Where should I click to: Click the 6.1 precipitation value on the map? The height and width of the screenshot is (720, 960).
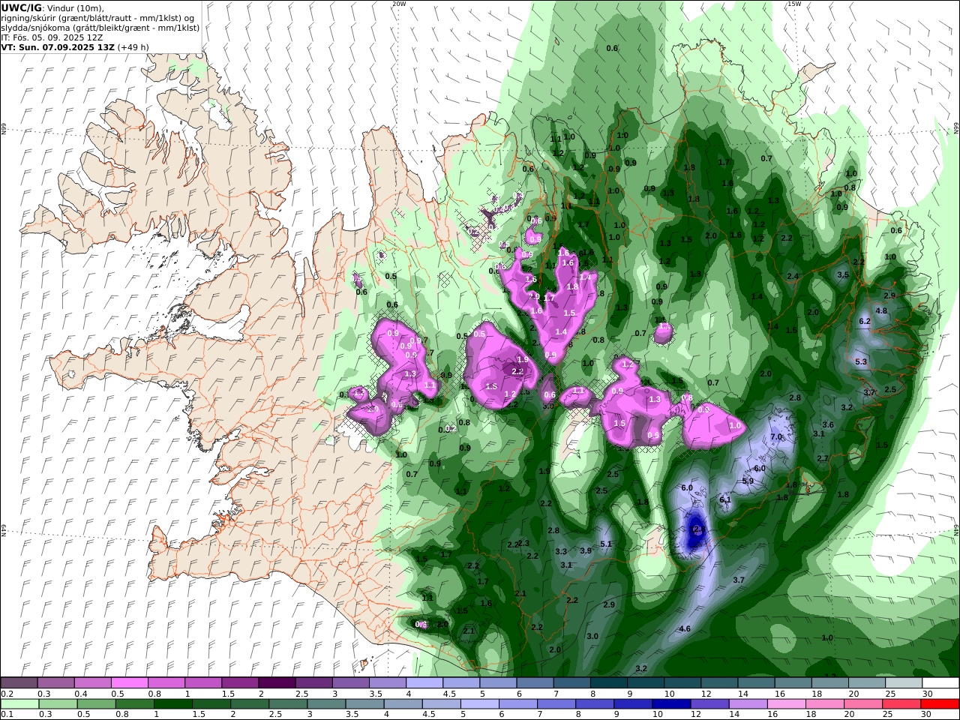[725, 499]
